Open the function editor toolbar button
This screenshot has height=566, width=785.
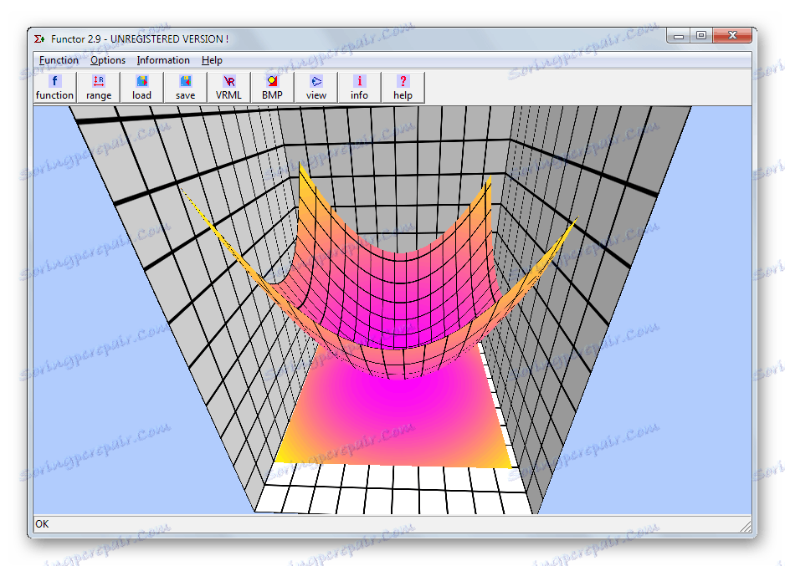54,88
